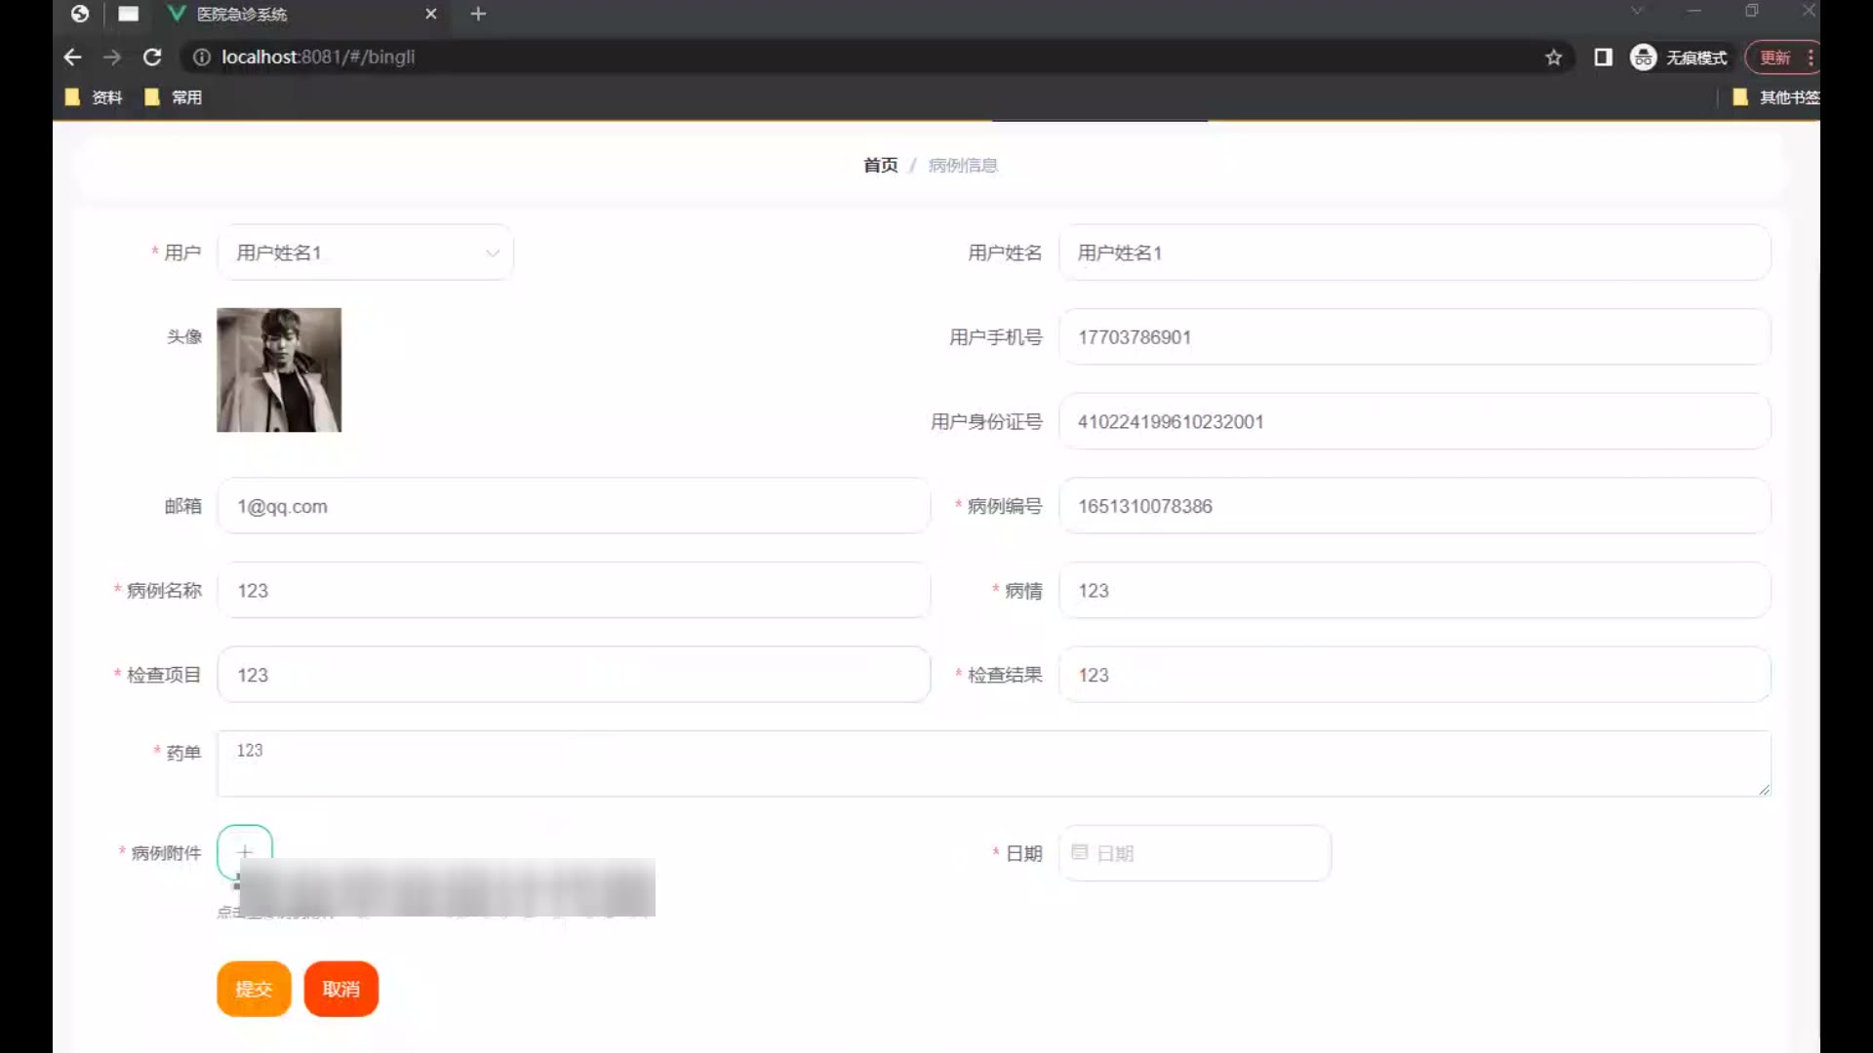Viewport: 1873px width, 1053px height.
Task: Click the browser back arrow
Action: coord(72,58)
